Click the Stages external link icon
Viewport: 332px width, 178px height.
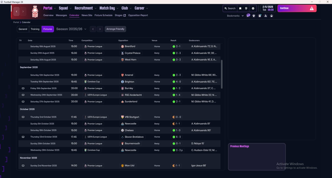(125, 15)
